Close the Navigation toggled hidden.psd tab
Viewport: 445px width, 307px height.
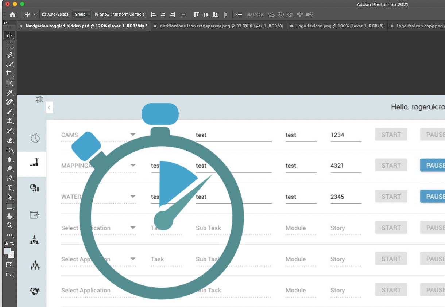[21, 26]
